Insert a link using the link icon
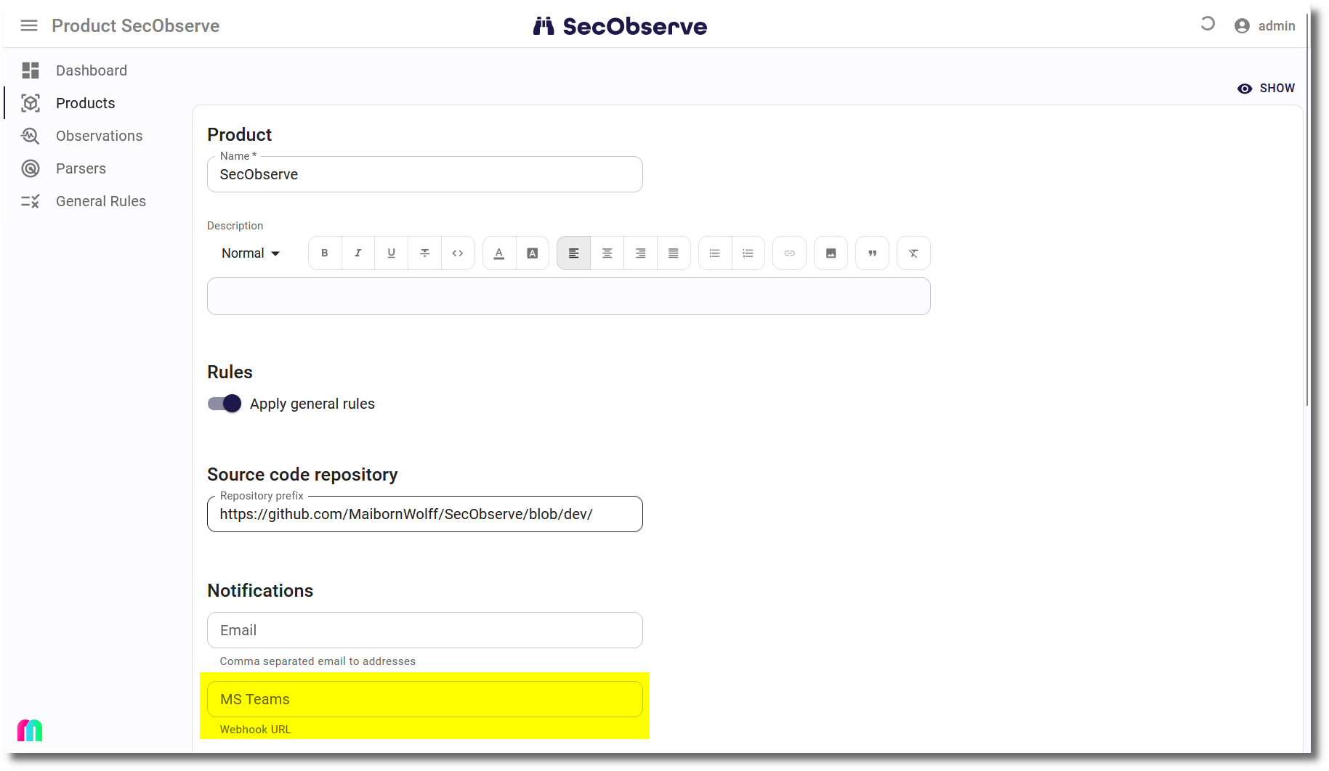The image size is (1329, 771). pos(789,253)
